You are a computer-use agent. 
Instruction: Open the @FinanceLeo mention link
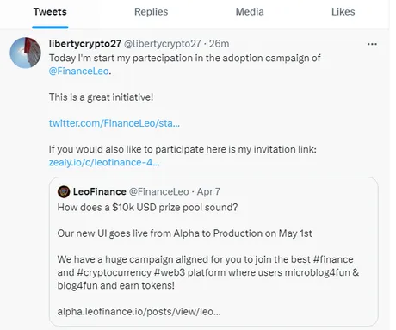pyautogui.click(x=79, y=71)
